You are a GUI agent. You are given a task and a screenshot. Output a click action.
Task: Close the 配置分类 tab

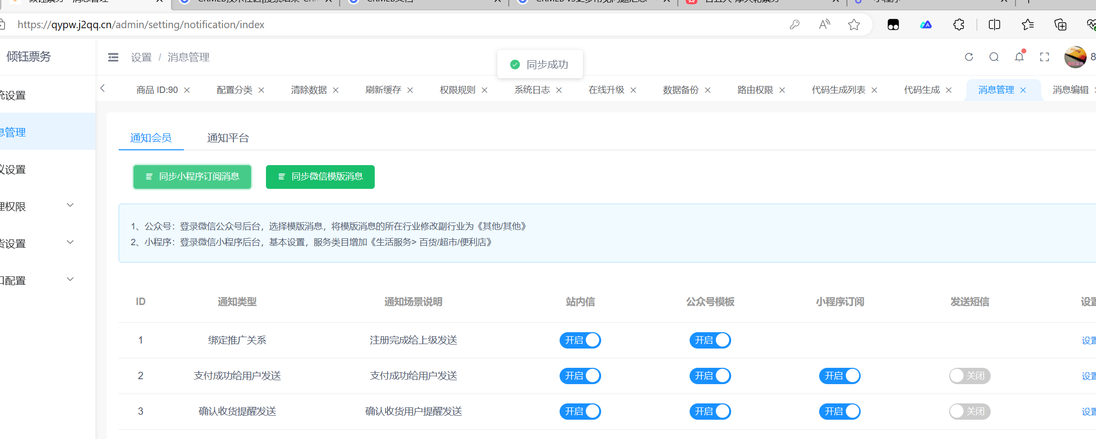[262, 90]
